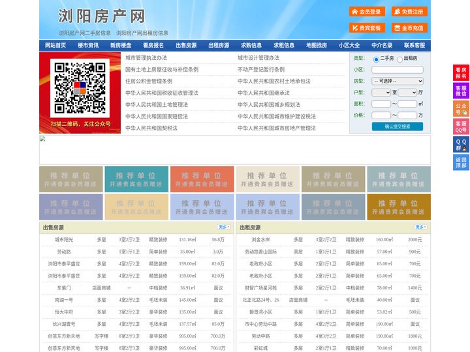Image resolution: width=470 pixels, height=352 pixels.
Task: Open 求租信息 navigation item
Action: click(284, 46)
